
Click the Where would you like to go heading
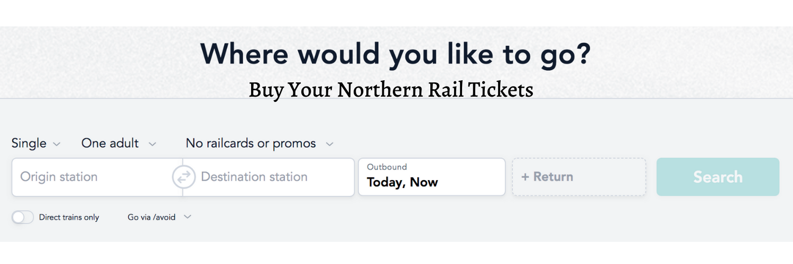[x=395, y=54]
